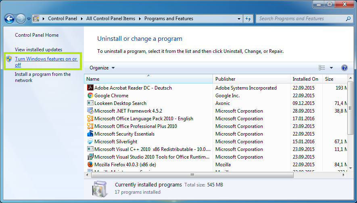Click the Visual Studio 2010 Tools icon
Image resolution: width=357 pixels, height=203 pixels.
point(90,157)
